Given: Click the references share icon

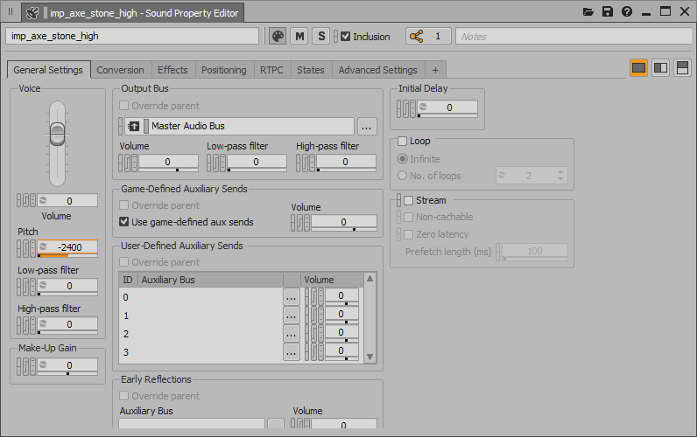Looking at the screenshot, I should [x=417, y=36].
